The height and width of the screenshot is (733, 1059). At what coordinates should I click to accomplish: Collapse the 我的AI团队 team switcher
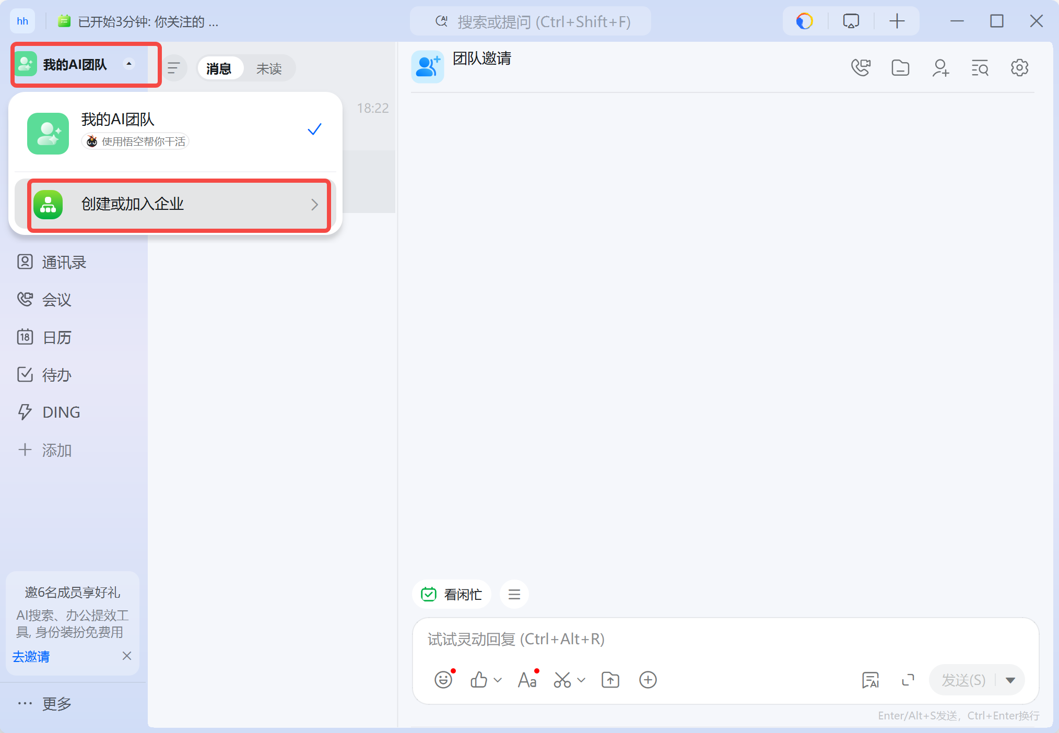point(128,64)
